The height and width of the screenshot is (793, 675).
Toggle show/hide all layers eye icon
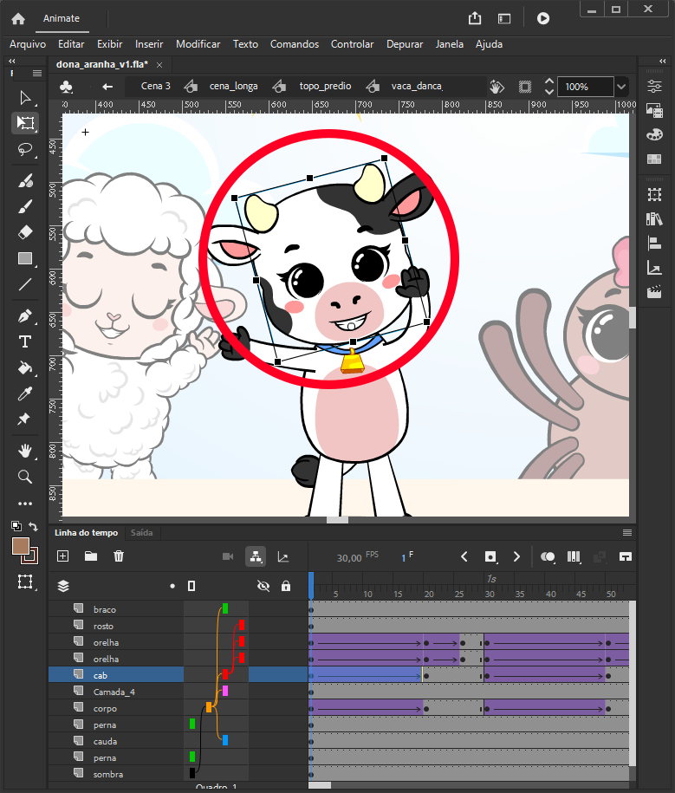pyautogui.click(x=263, y=586)
